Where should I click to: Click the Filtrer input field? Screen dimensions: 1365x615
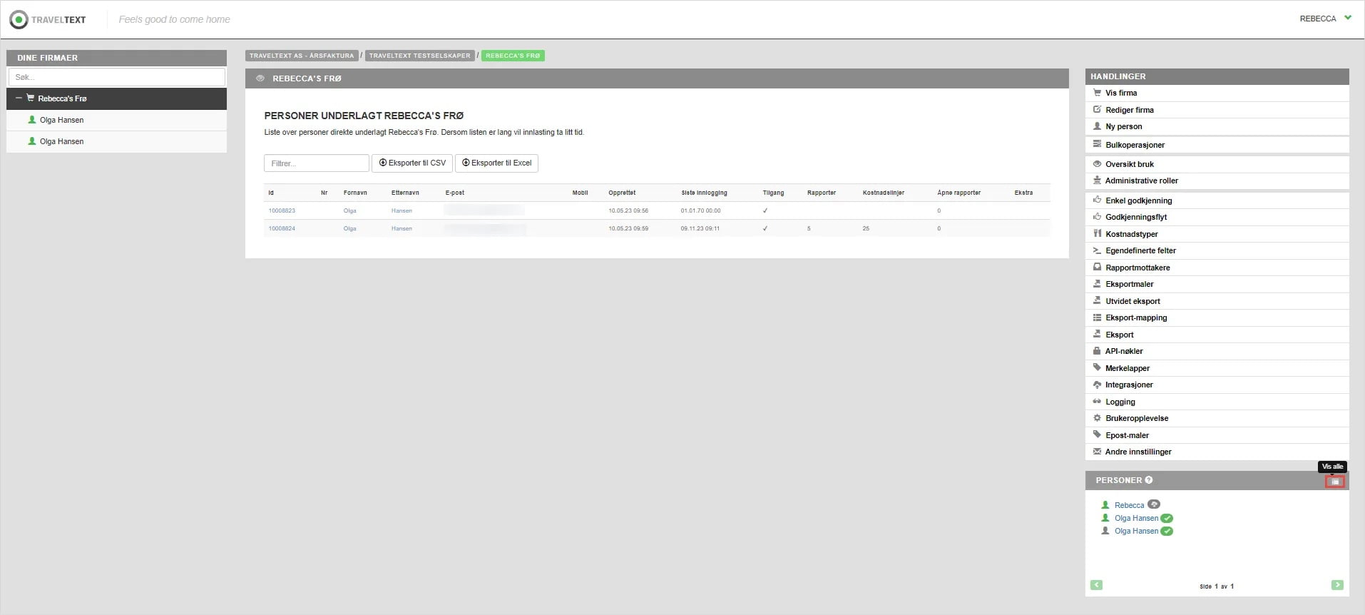(316, 163)
